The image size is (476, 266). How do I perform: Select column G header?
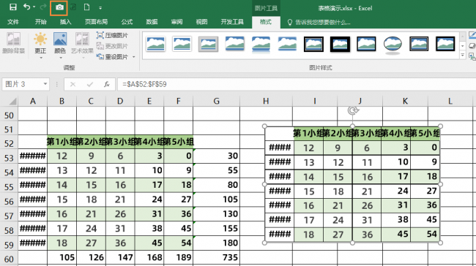[x=216, y=101]
